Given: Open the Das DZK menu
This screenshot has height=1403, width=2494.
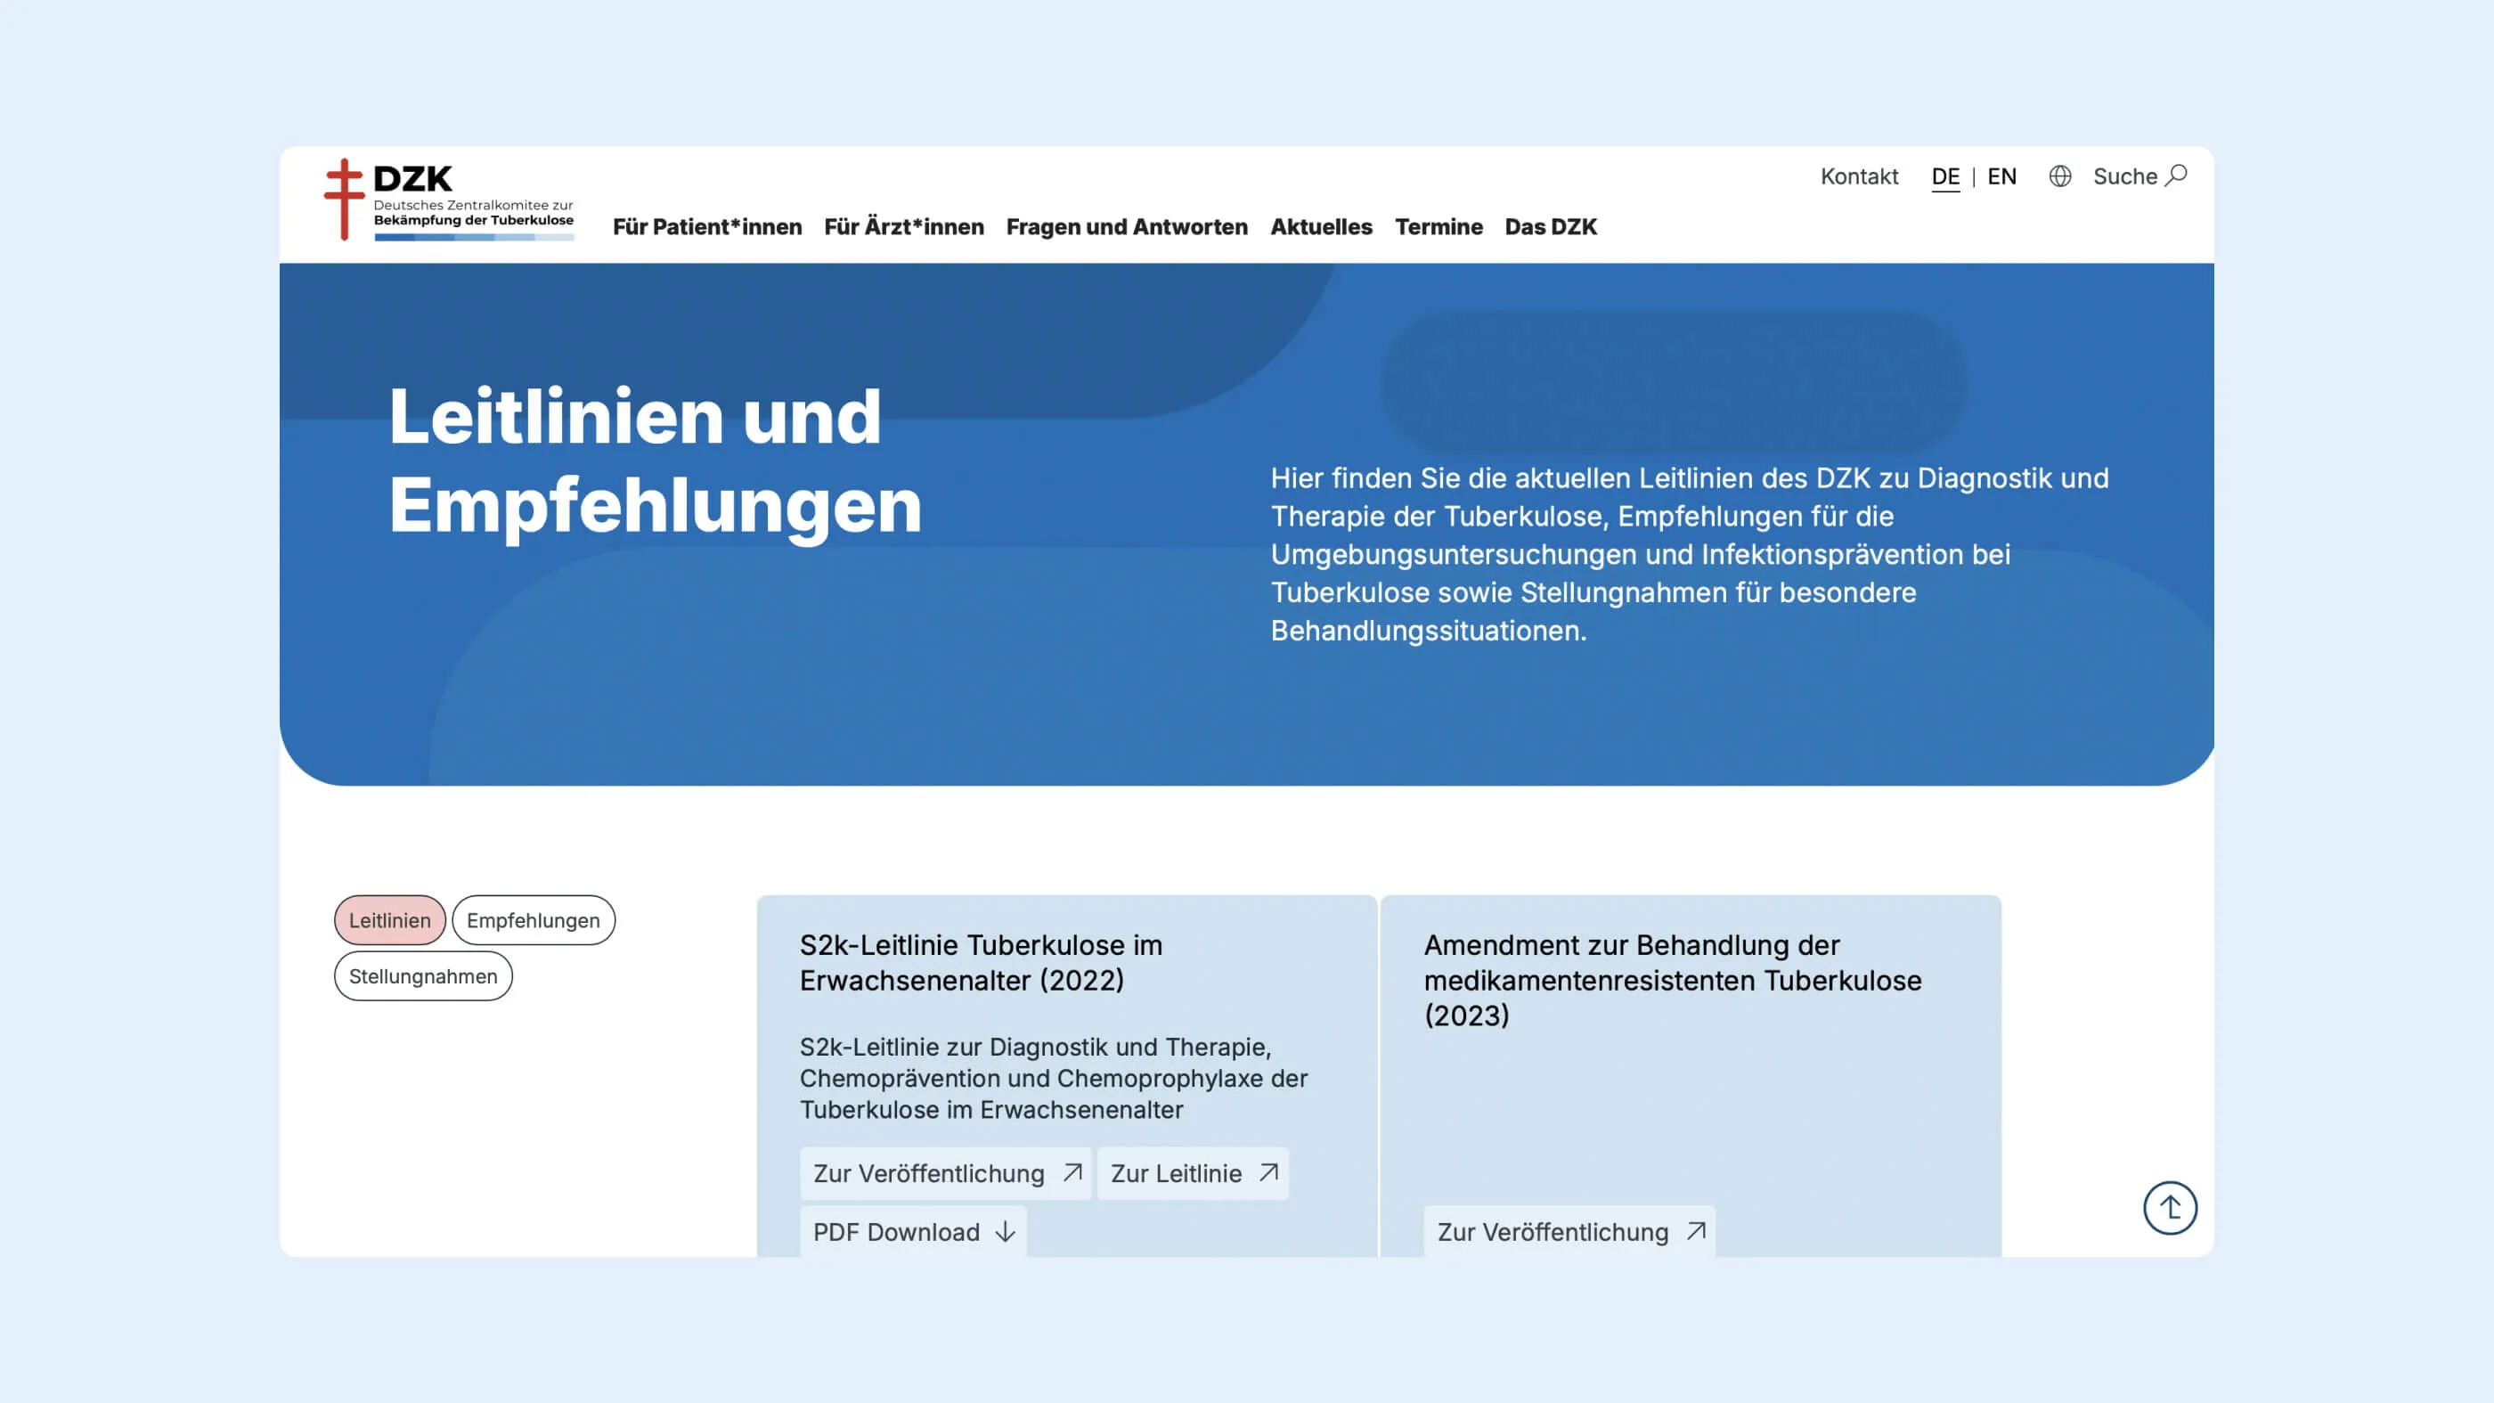Looking at the screenshot, I should coord(1550,226).
